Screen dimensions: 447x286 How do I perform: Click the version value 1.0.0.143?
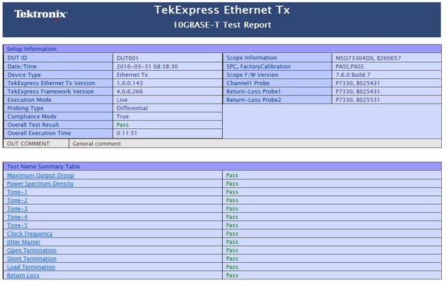(130, 83)
